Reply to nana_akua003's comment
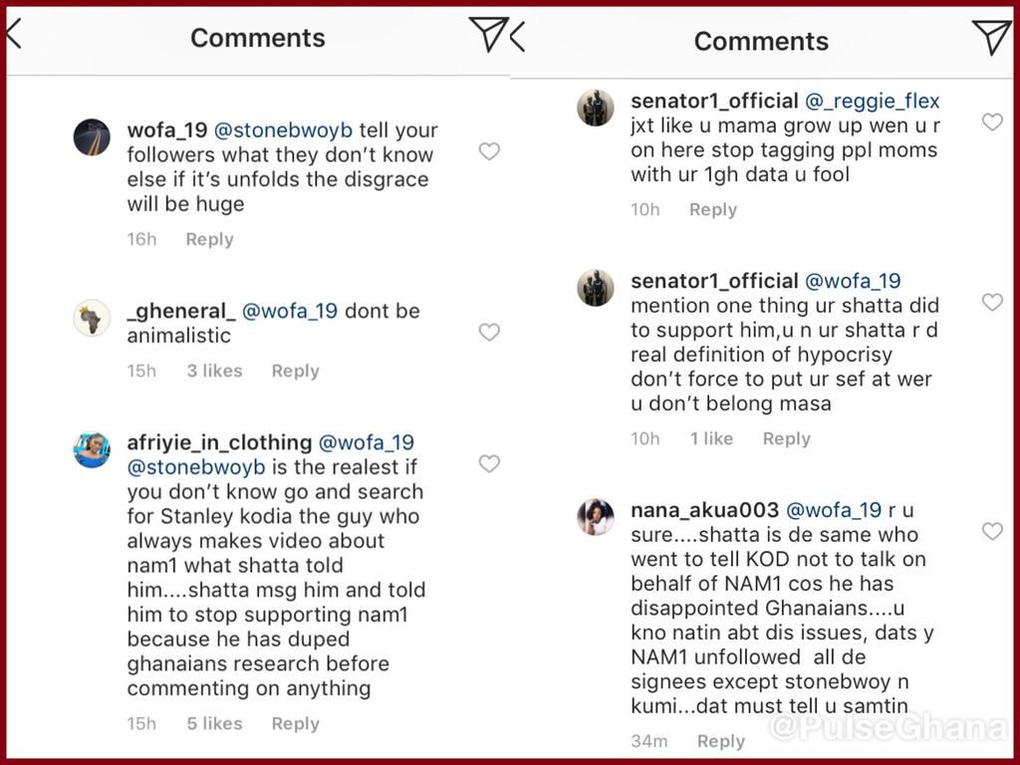This screenshot has height=765, width=1020. [x=720, y=741]
